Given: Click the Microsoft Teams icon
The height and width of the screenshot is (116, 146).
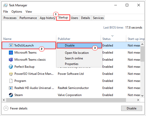Looking at the screenshot, I should tap(11, 53).
